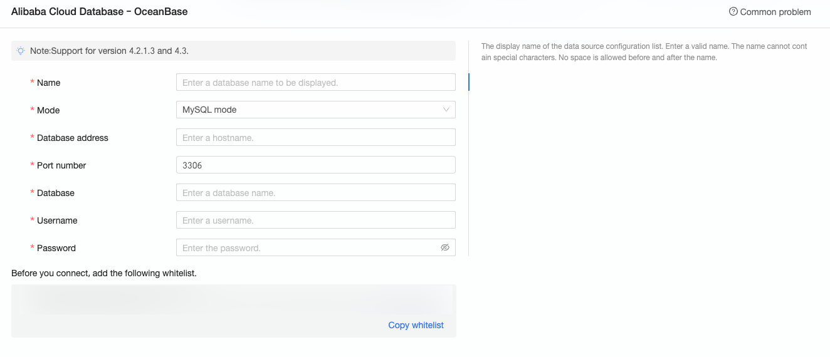Screen dimensions: 830x357
Task: Click the Mode dropdown chevron arrow
Action: (x=446, y=110)
